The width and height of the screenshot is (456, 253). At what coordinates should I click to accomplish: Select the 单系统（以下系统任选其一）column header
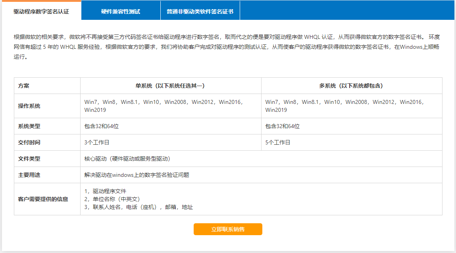(171, 86)
